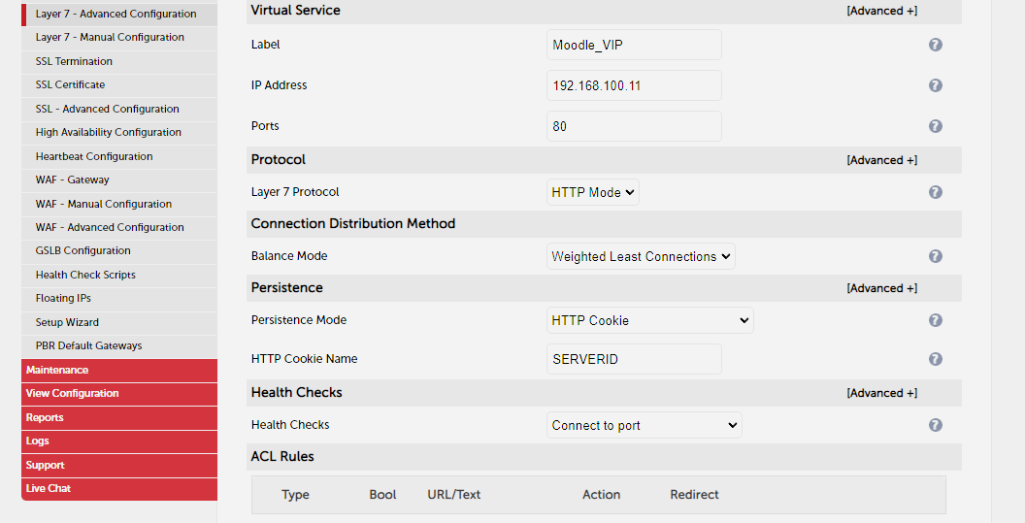The height and width of the screenshot is (523, 1025).
Task: Expand Advanced options for Virtual Service
Action: (882, 11)
